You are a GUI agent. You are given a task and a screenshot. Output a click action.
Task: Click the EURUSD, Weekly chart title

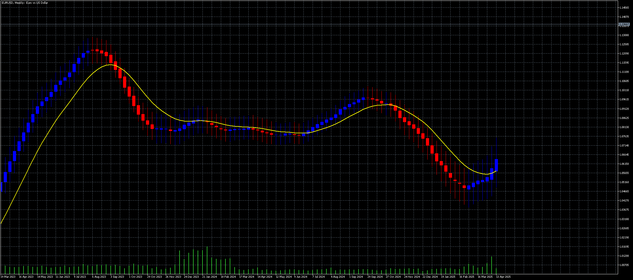[25, 3]
